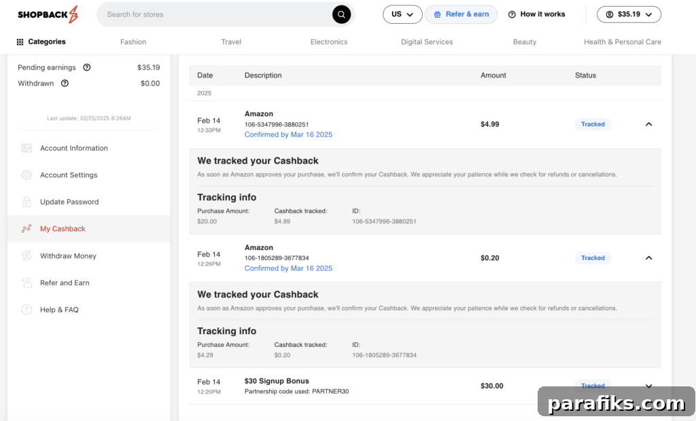Click the Categories grid icon

(20, 41)
